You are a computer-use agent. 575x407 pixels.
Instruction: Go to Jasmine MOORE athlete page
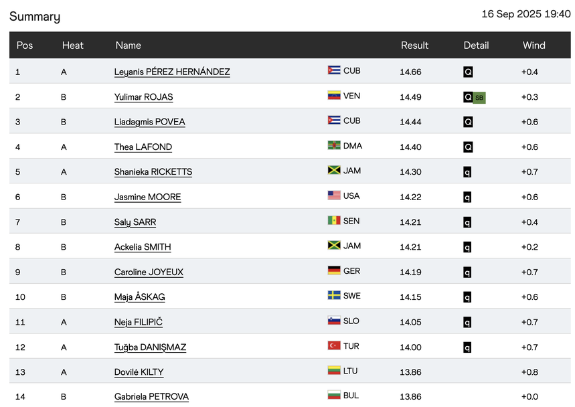pos(147,197)
